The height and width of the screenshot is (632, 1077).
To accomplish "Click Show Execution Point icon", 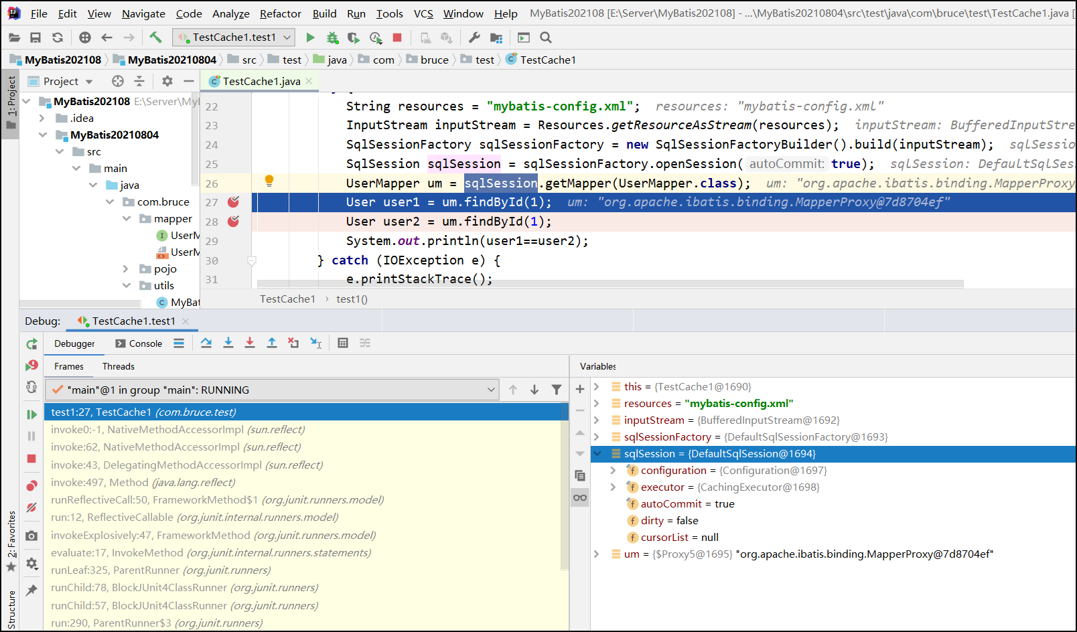I will coord(179,343).
